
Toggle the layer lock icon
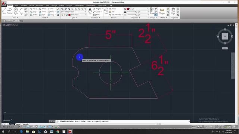pos(67,15)
